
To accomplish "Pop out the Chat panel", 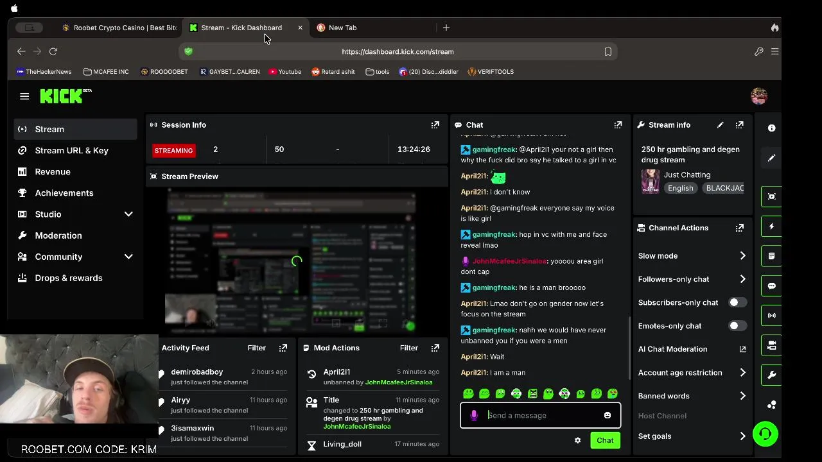I will point(618,125).
